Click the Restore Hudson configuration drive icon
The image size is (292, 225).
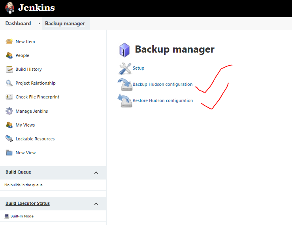pos(125,101)
